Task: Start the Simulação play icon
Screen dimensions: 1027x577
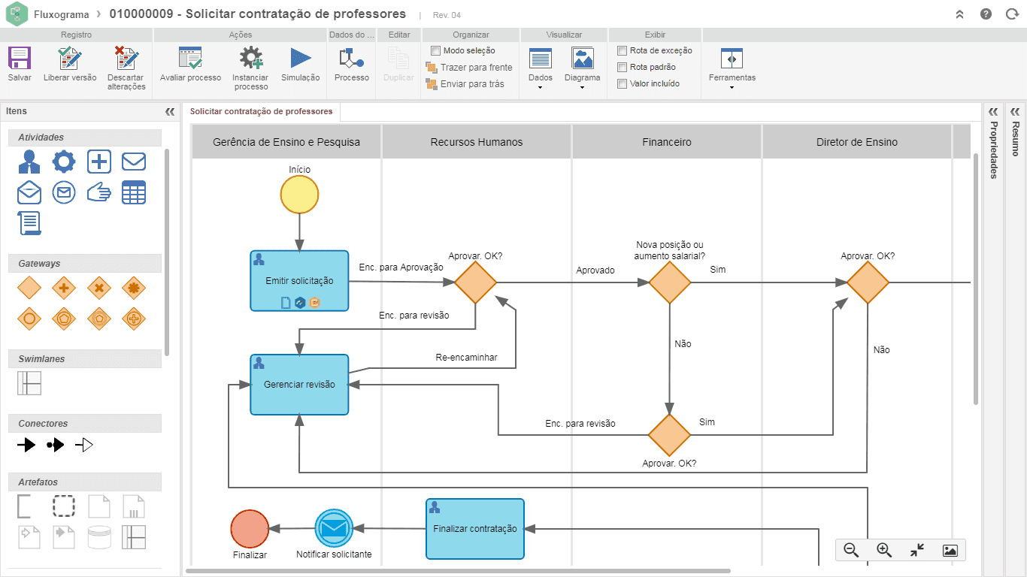Action: (301, 59)
